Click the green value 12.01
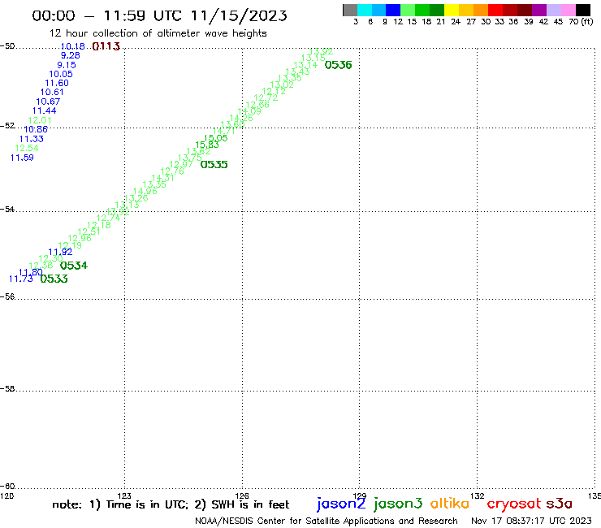The image size is (601, 528). tap(40, 120)
